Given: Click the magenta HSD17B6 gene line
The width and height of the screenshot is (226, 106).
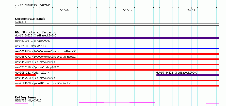Looking at the screenshot, I should tap(117, 103).
